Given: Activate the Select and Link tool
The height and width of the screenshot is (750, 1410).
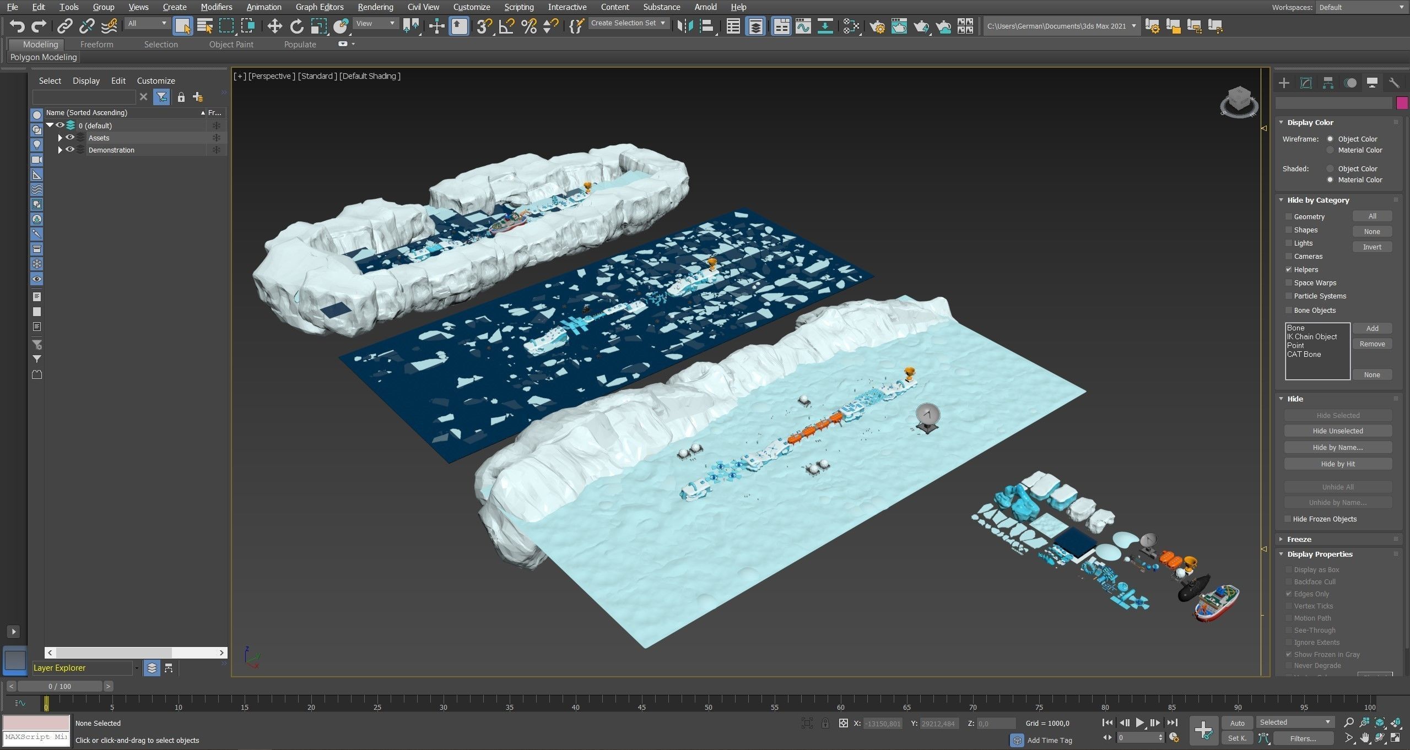Looking at the screenshot, I should click(65, 26).
